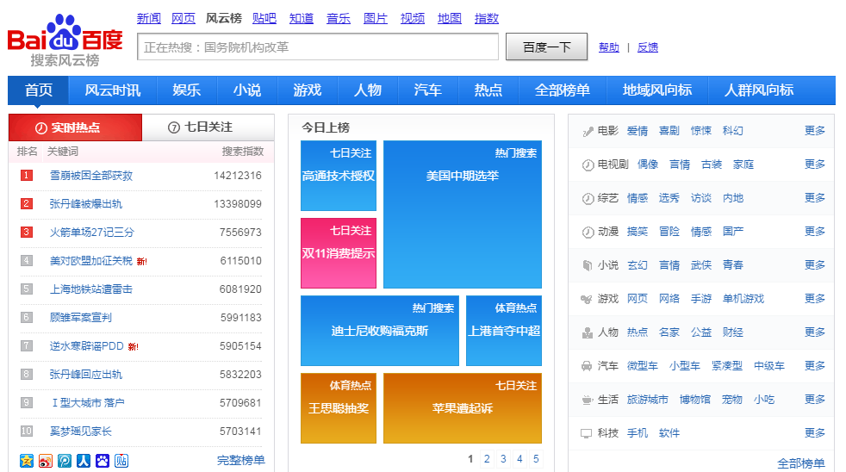The height and width of the screenshot is (472, 846).
Task: Open the 完整榜单 link
Action: coord(240,461)
